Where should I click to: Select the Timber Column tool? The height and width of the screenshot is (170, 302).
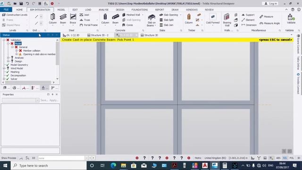189,19
